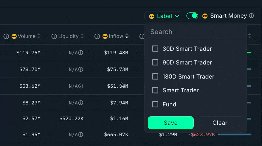Click the info icon before Volume column
Viewport: 262px width, 146px height.
pos(6,36)
